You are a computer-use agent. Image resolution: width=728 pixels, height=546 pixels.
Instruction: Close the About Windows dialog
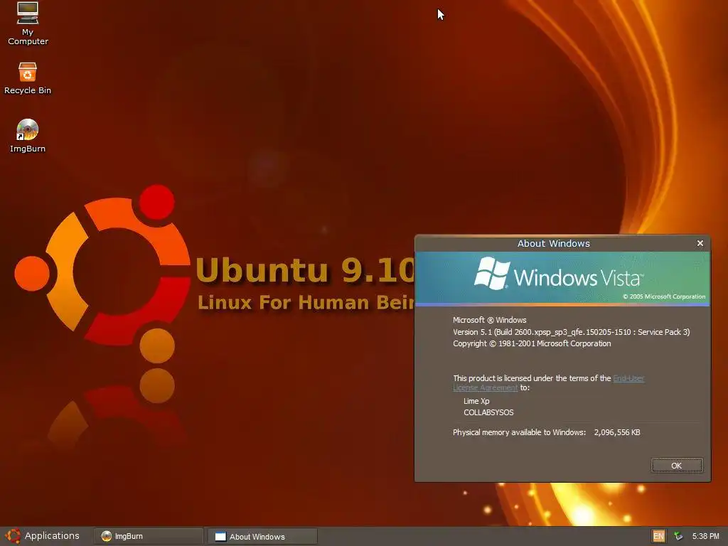[700, 243]
